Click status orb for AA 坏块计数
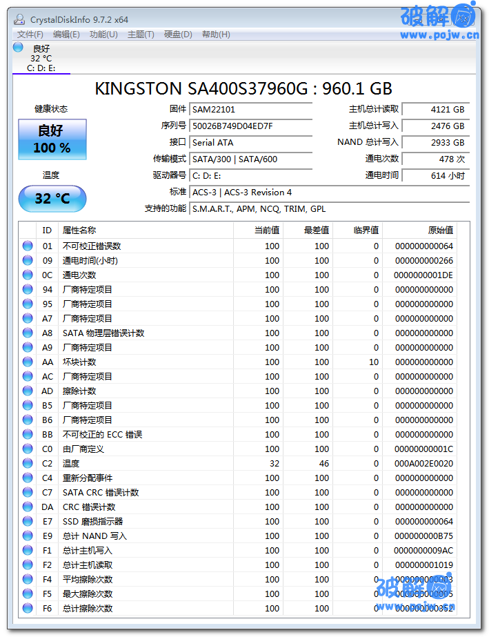The height and width of the screenshot is (637, 489). tap(28, 362)
